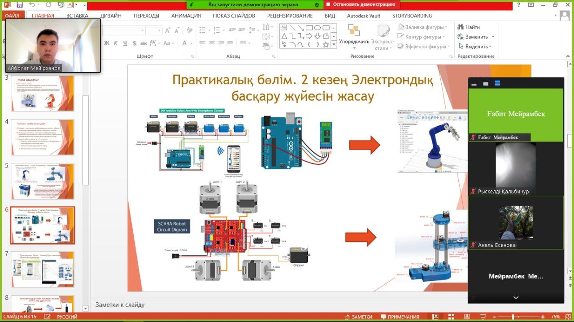Fit slide to current window
Screen dimensions: 574x322
tap(568, 317)
